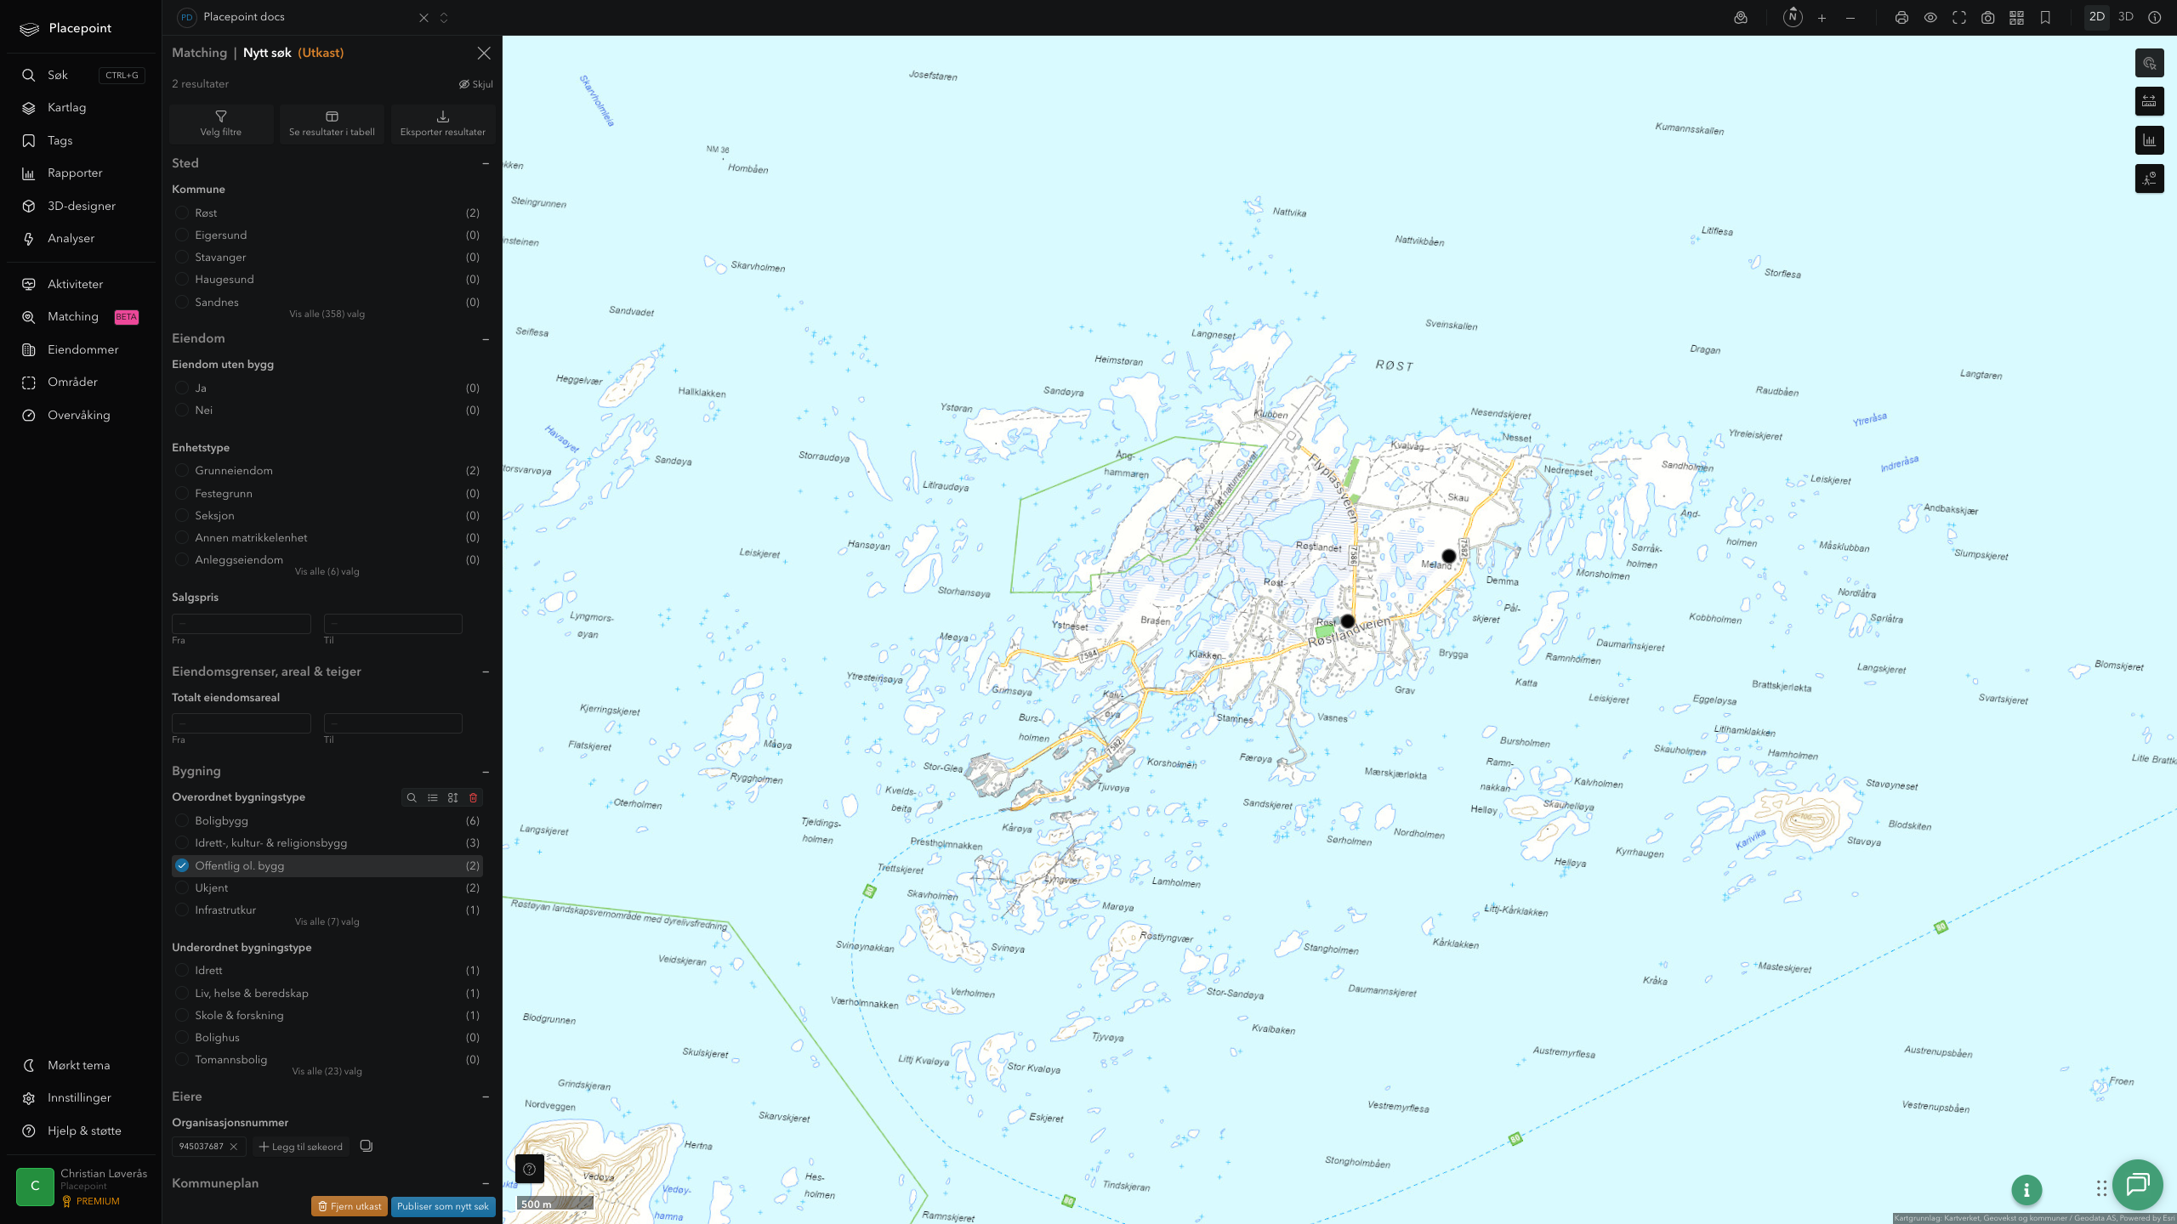Collapse the Bygning section
This screenshot has height=1224, width=2177.
click(486, 772)
